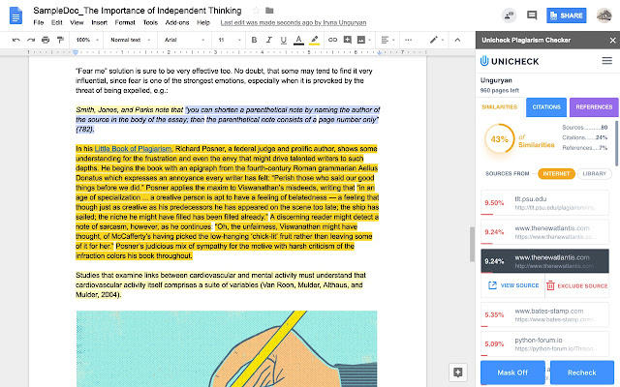The height and width of the screenshot is (387, 620).
Task: Expand the Normal text style dropdown
Action: (x=129, y=40)
